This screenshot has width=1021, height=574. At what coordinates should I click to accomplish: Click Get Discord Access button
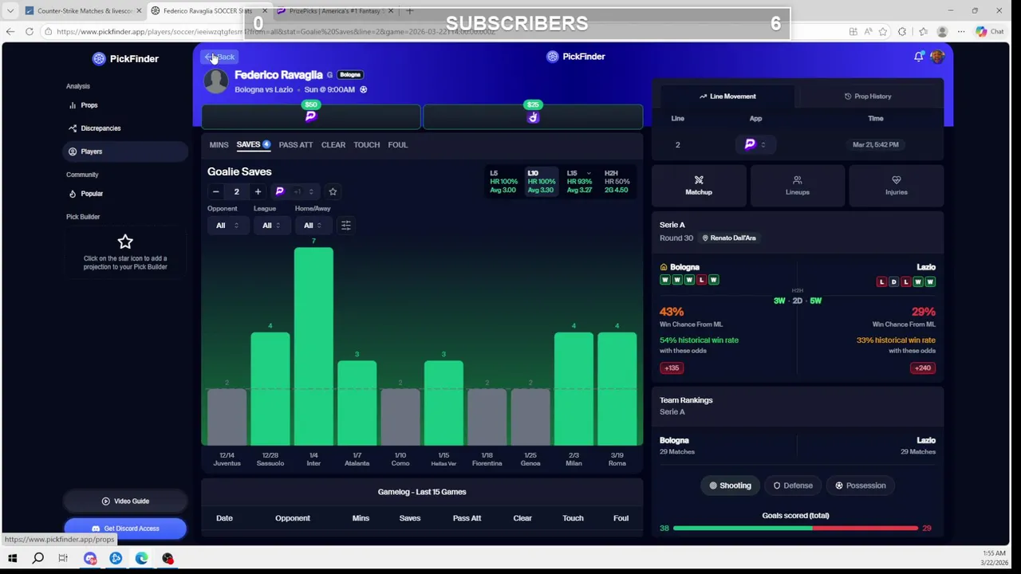(125, 529)
